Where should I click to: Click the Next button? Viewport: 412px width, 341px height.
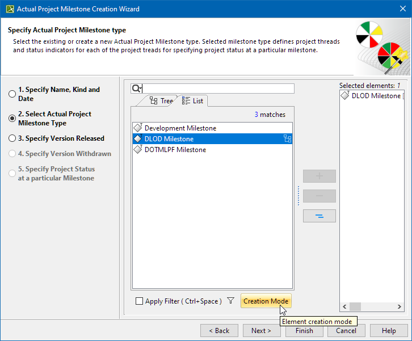261,330
